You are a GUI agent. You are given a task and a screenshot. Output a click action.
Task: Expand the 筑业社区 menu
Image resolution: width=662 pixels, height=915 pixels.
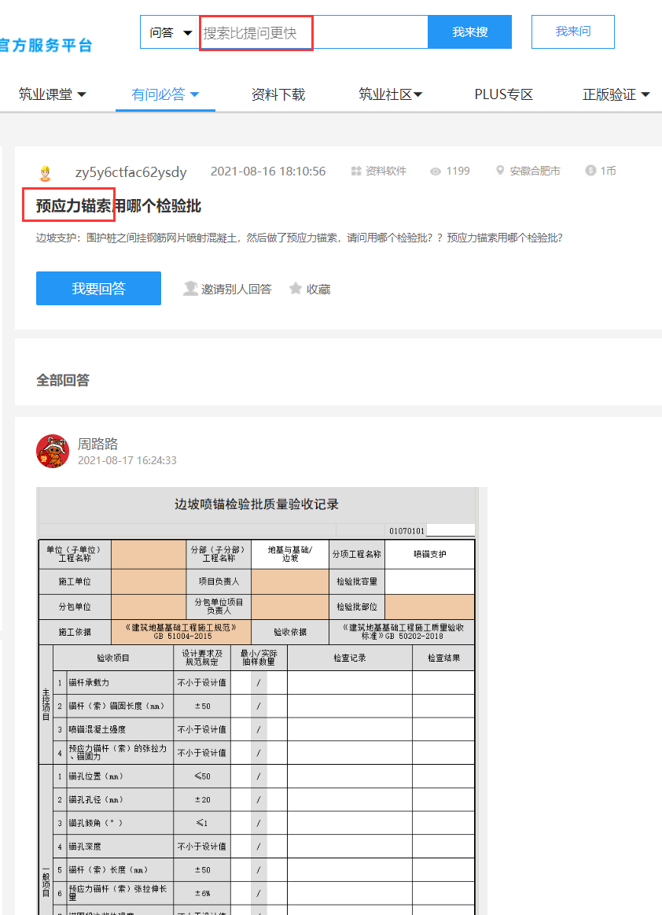390,94
